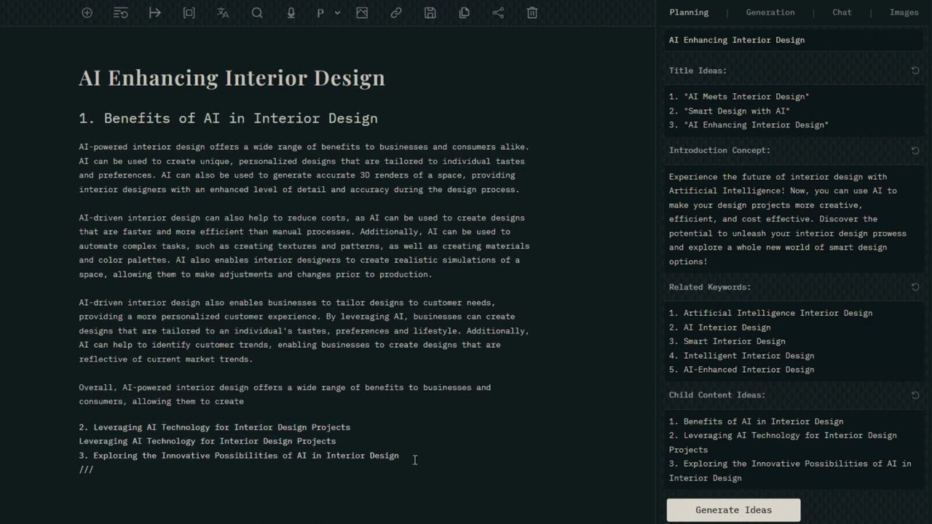932x524 pixels.
Task: Click the topic input field in Planning panel
Action: pos(795,40)
